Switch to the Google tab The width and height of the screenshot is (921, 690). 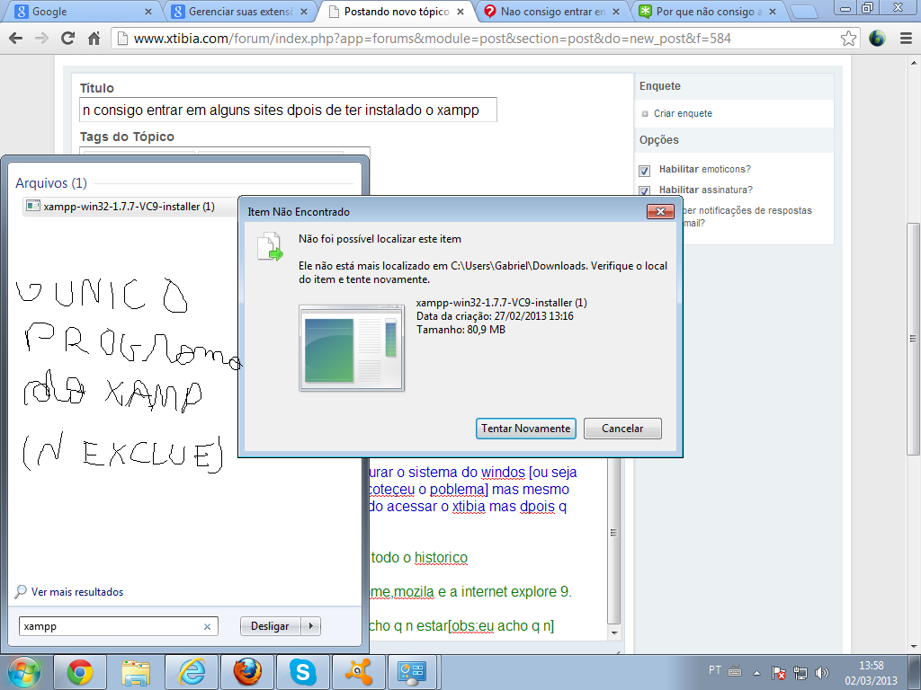coord(82,11)
